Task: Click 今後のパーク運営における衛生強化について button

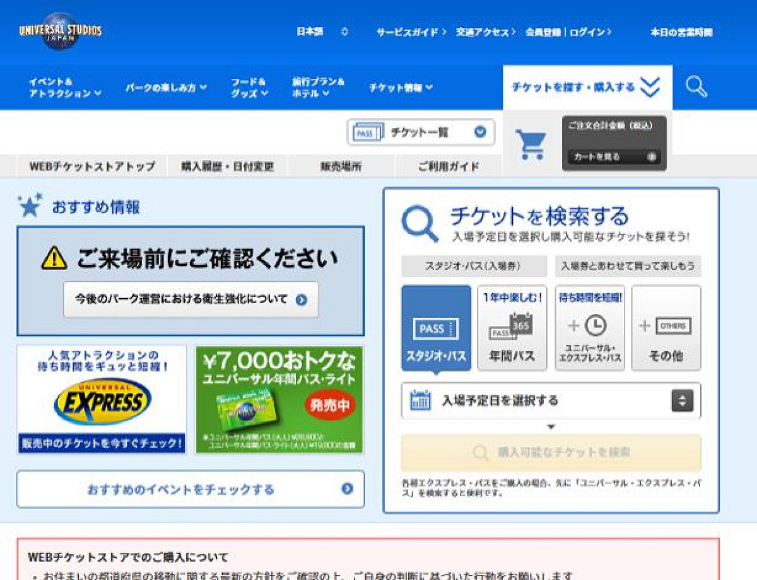Action: [191, 299]
